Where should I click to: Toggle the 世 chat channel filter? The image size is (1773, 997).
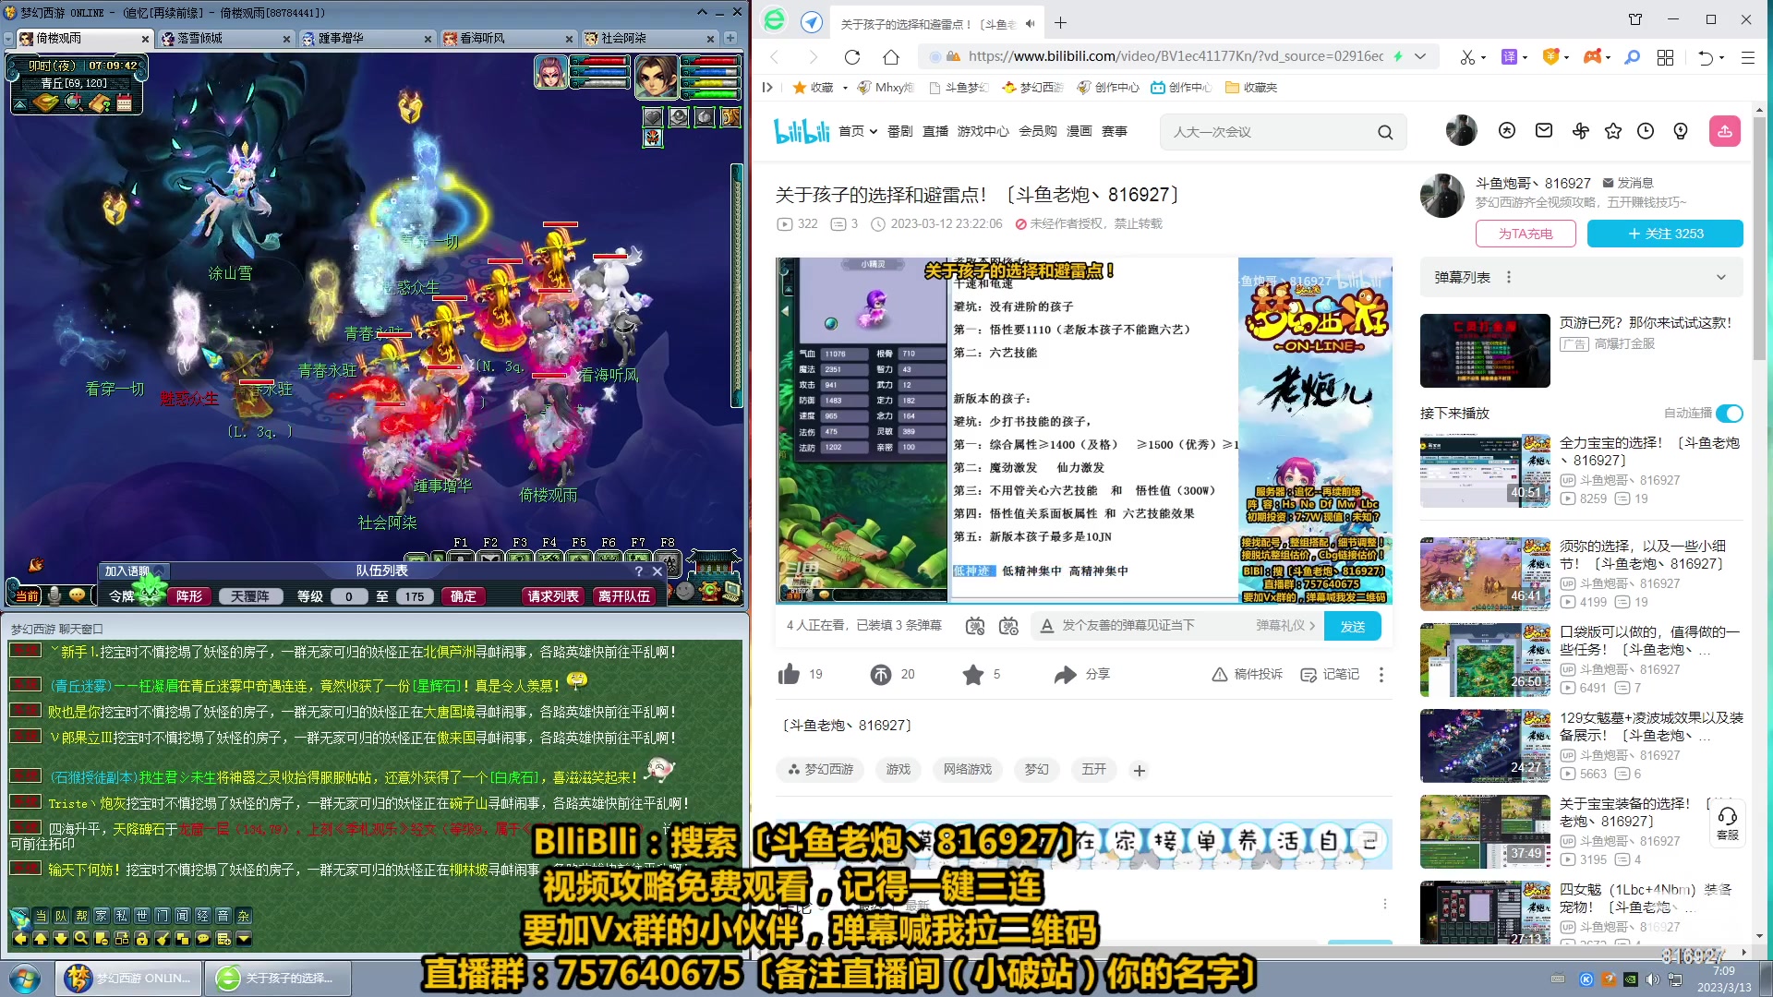click(142, 916)
